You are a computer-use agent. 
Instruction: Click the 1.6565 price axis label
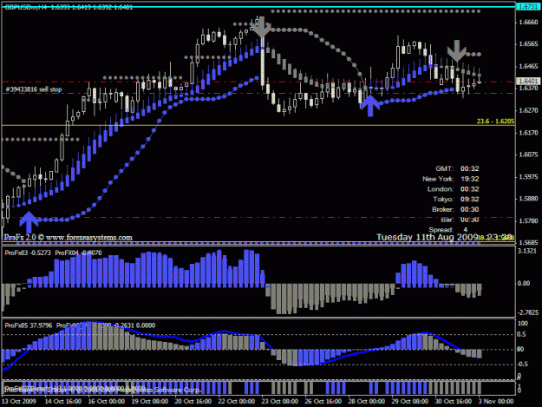click(528, 44)
